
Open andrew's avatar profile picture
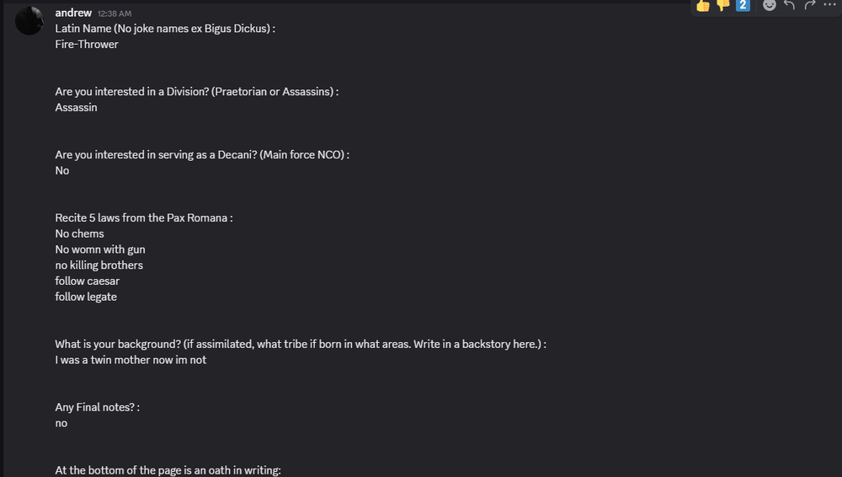(x=29, y=21)
